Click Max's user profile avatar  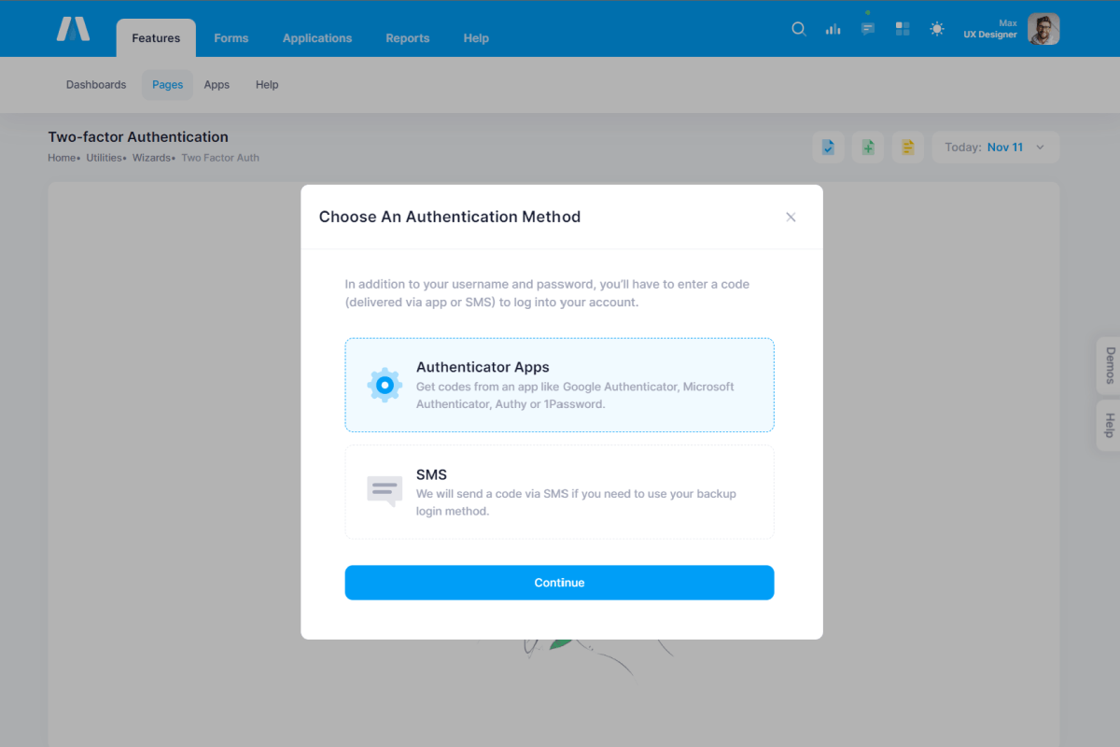[x=1043, y=29]
